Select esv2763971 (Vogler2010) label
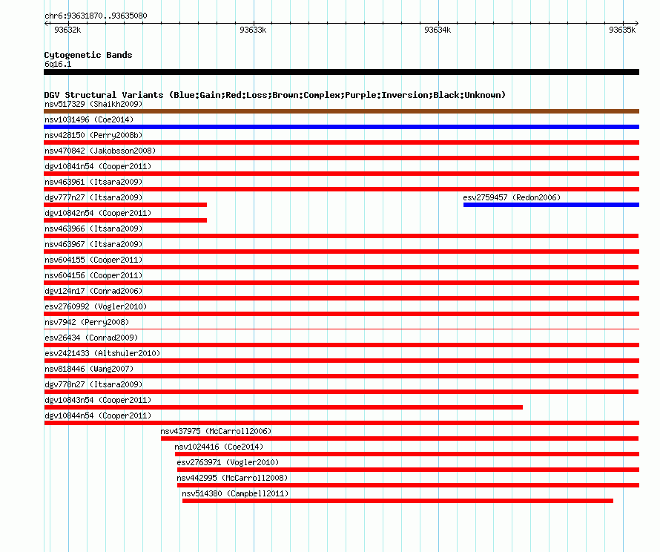 click(228, 462)
